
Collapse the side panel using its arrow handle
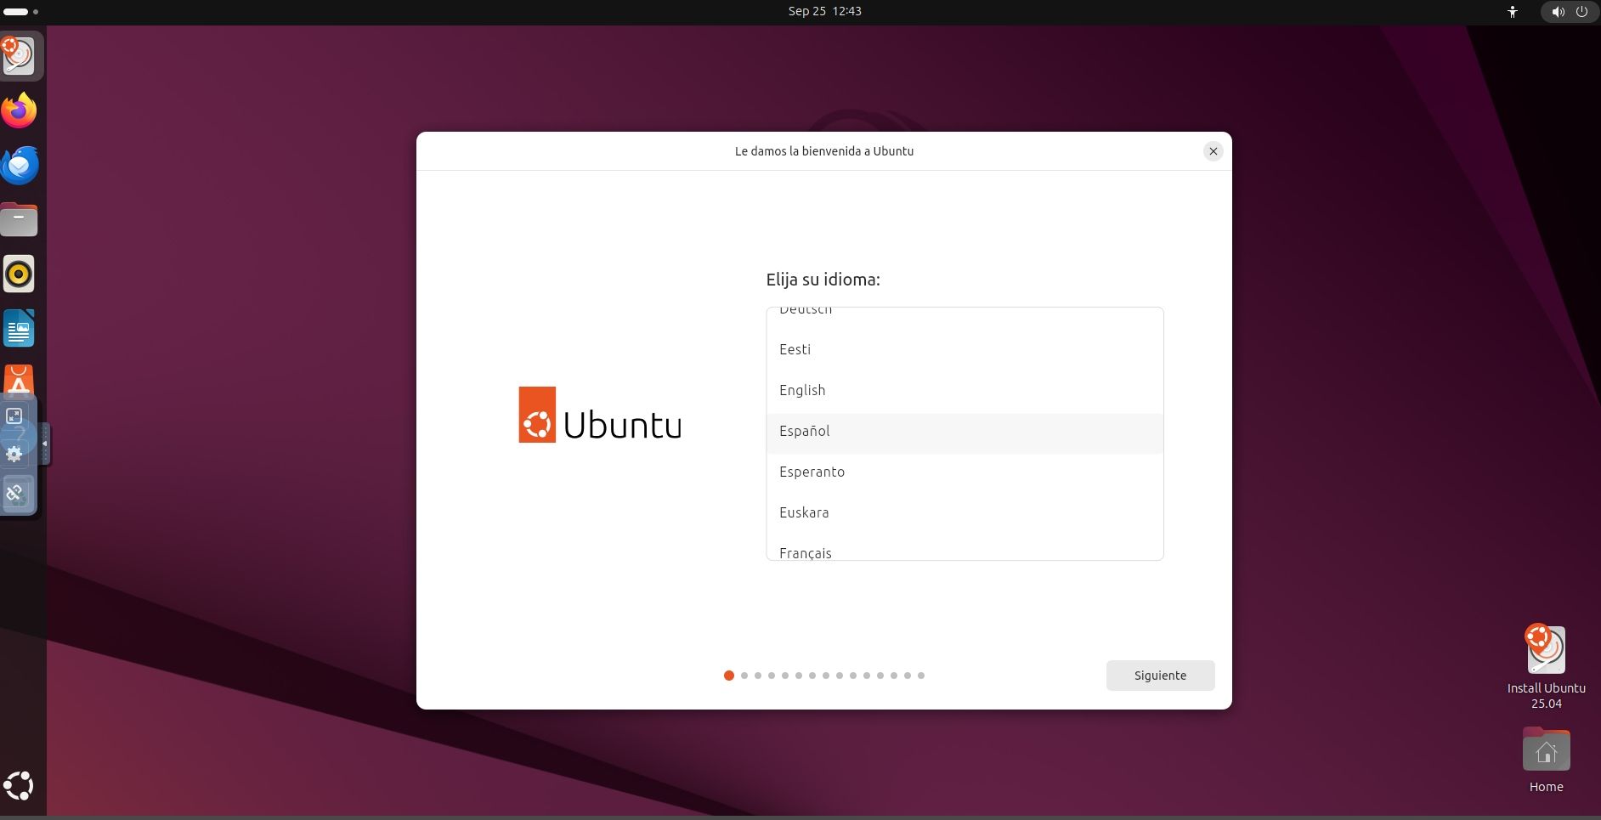(45, 444)
